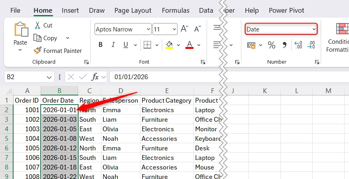Open the Number format dialog launcher
349x179 pixels.
click(x=317, y=62)
